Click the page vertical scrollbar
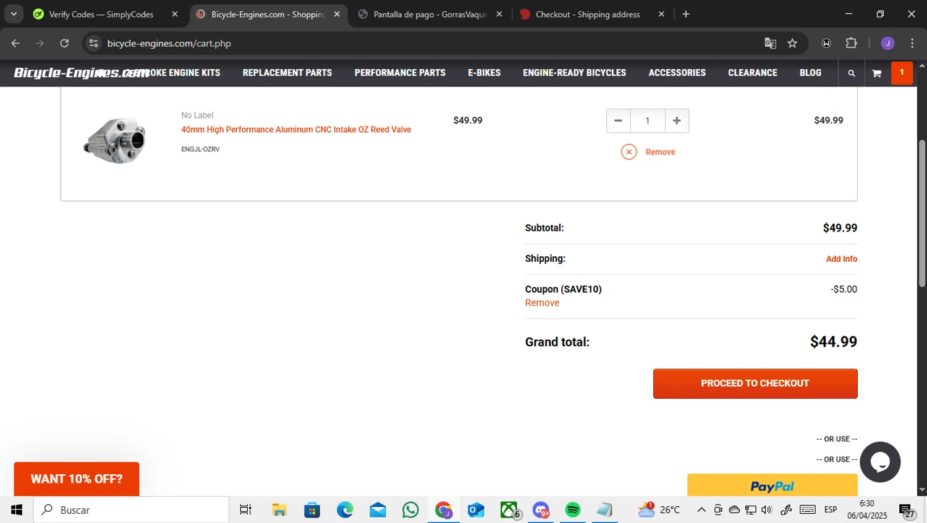The height and width of the screenshot is (523, 927). coord(922,213)
